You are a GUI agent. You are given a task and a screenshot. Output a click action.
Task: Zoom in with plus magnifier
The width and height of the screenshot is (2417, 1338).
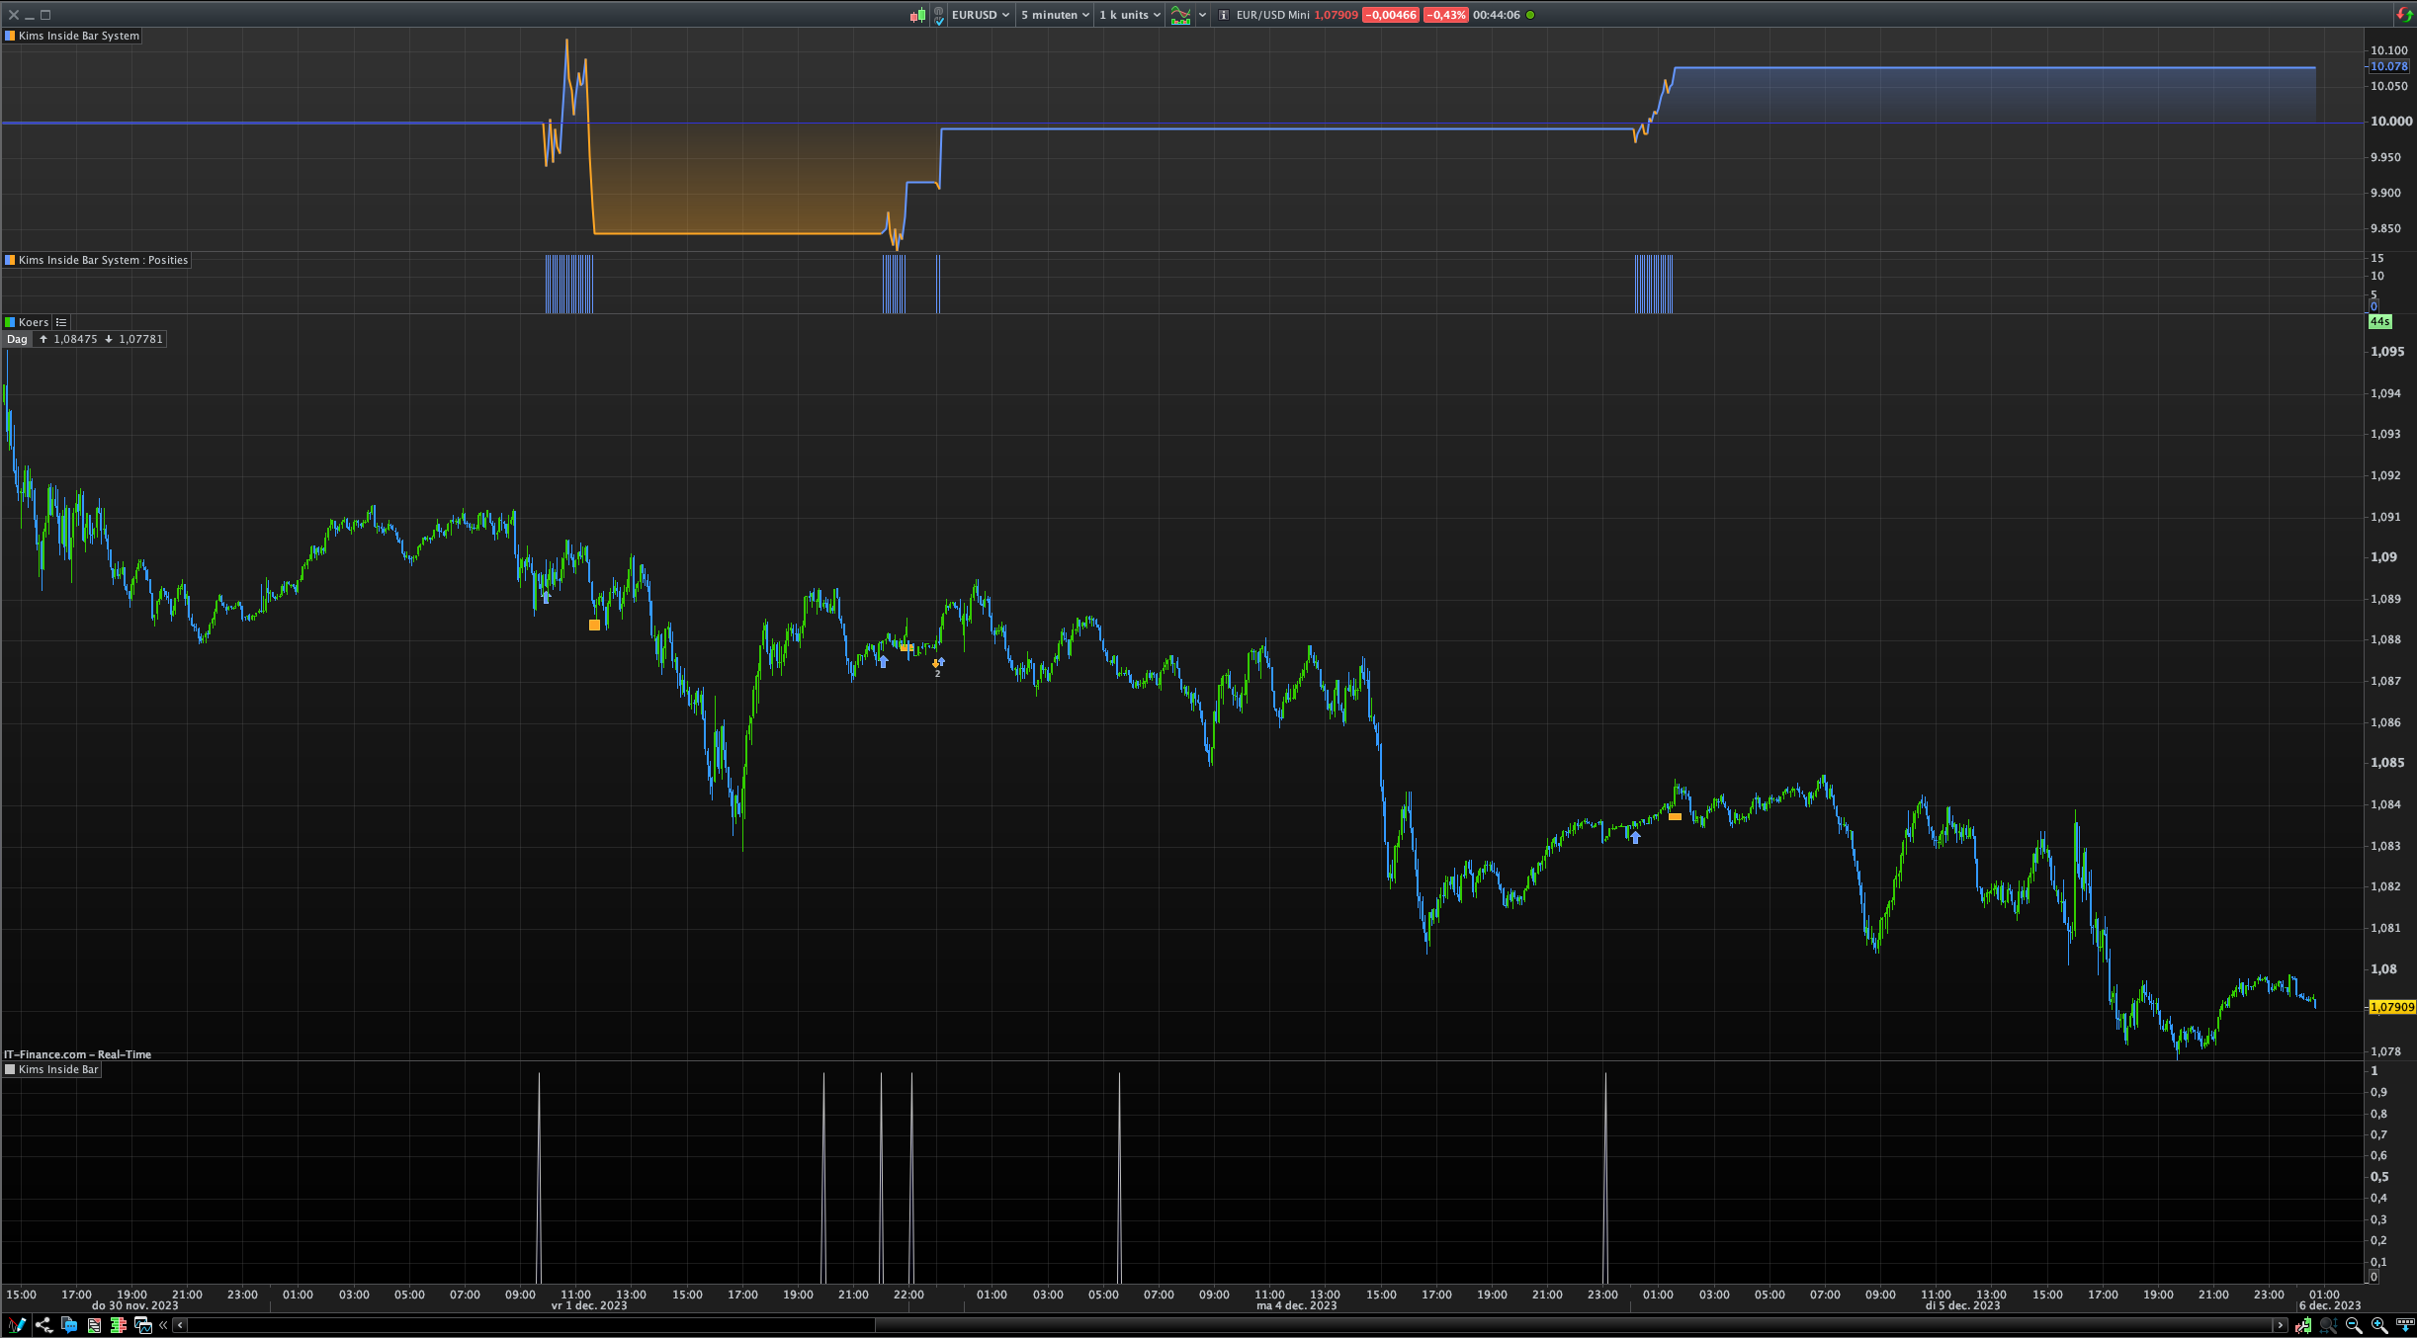[x=2379, y=1325]
